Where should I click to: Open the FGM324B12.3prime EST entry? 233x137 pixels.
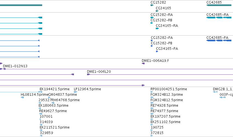pyautogui.click(x=166, y=95)
